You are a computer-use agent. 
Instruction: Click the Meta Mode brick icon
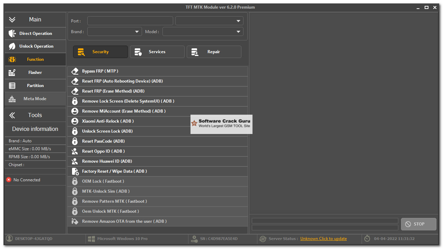click(12, 99)
